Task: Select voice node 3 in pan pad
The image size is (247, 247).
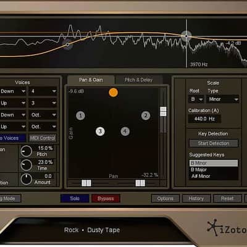Action: pos(100,132)
